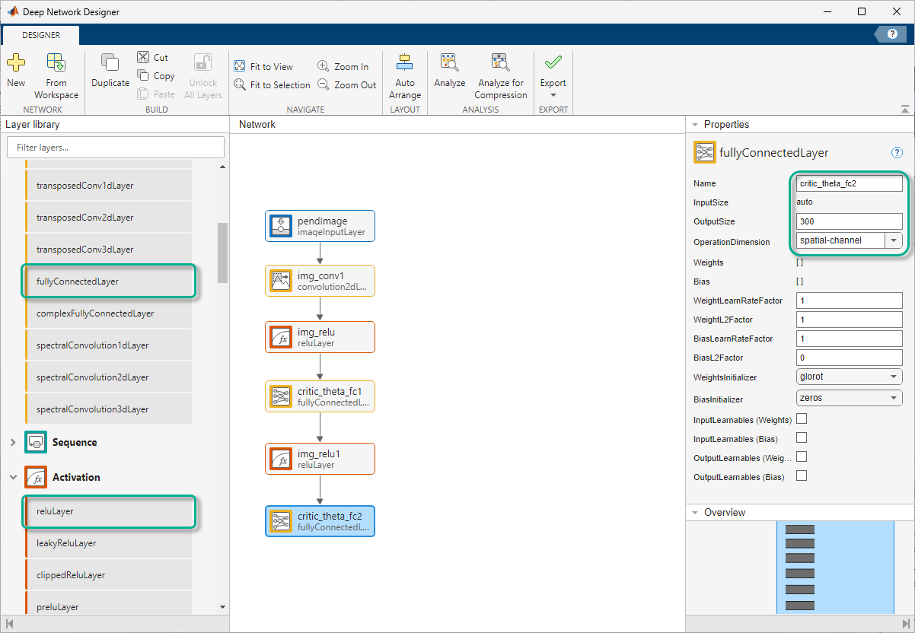Toggle InputLearnables (Bias) checkbox
Screen dimensions: 915x633
coord(801,437)
